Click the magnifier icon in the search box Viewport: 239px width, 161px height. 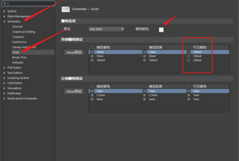tap(4, 3)
